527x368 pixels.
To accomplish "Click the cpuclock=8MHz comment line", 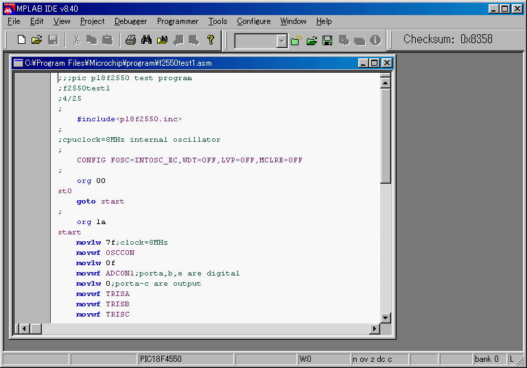I will [x=139, y=140].
